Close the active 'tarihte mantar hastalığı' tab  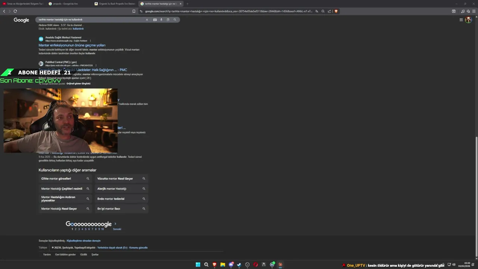point(180,4)
